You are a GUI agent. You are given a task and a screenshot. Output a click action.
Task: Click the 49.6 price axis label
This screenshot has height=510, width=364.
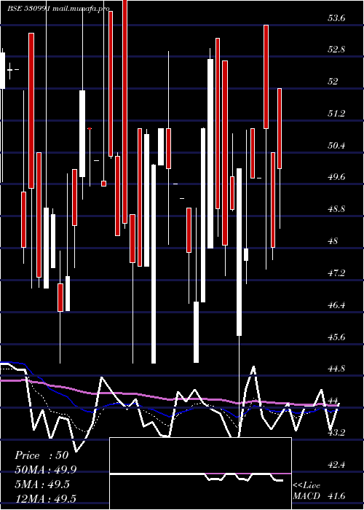(336, 178)
